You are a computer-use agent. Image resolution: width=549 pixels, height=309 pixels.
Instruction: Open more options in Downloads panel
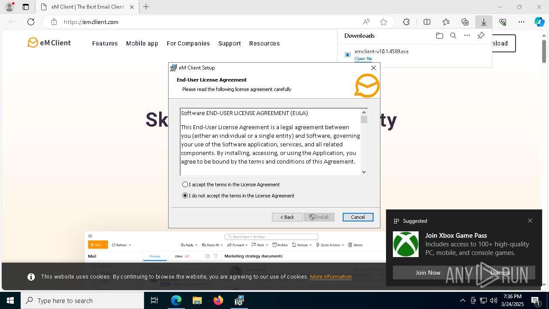pos(467,36)
